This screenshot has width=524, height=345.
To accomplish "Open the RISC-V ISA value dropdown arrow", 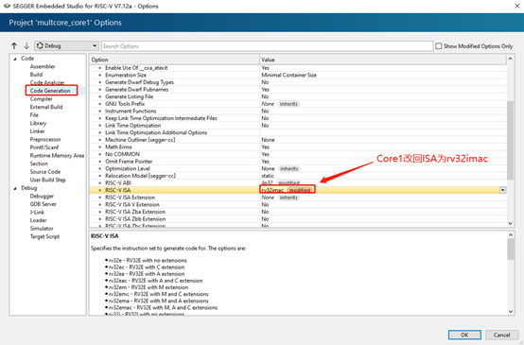I will (503, 190).
